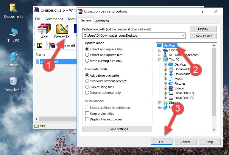
Task: Expand the Libraries tree node
Action: click(160, 103)
